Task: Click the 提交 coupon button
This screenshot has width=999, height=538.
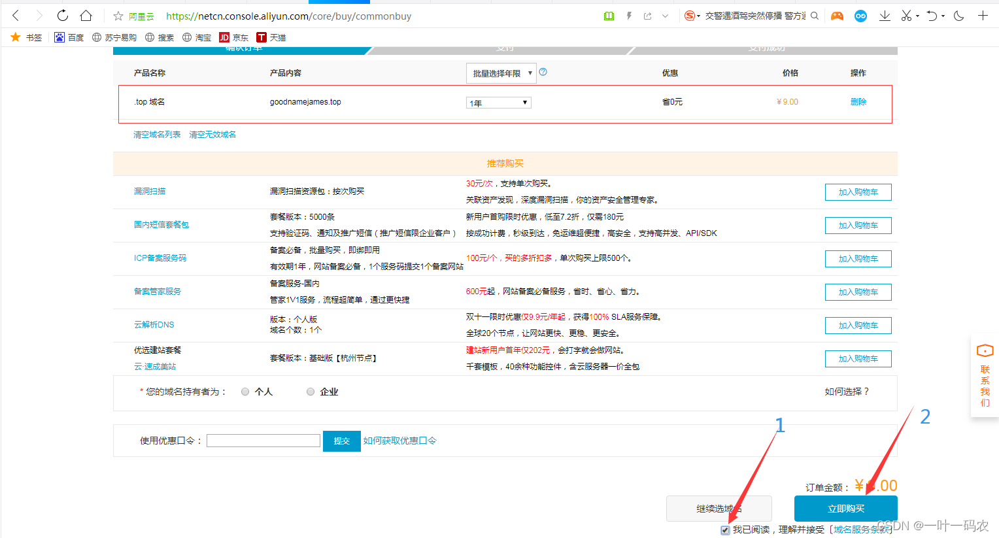Action: 342,441
